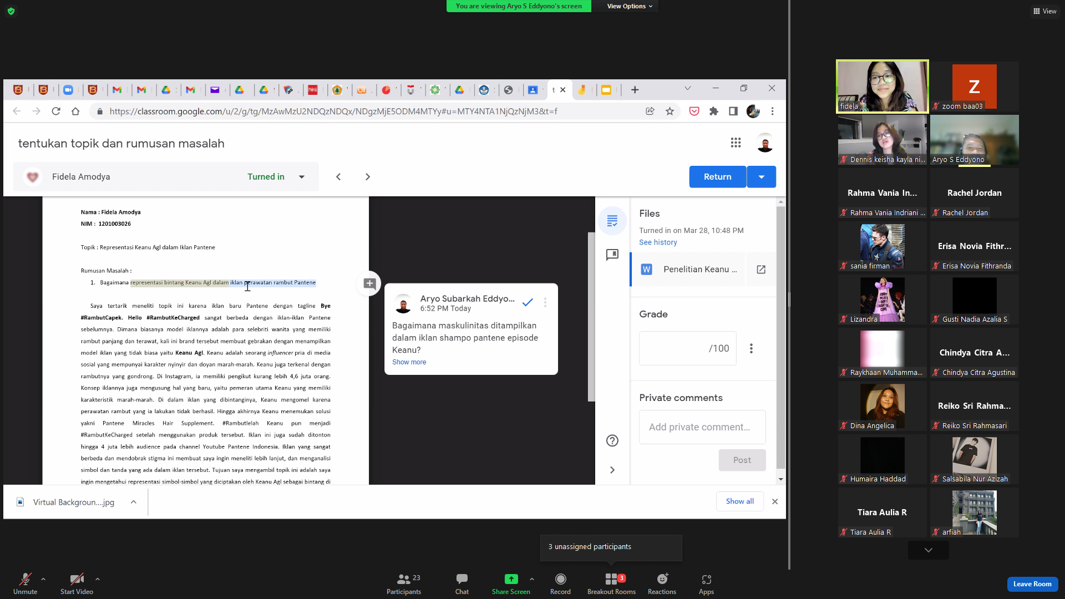The height and width of the screenshot is (599, 1065).
Task: Click the Pocket extension icon
Action: click(694, 111)
